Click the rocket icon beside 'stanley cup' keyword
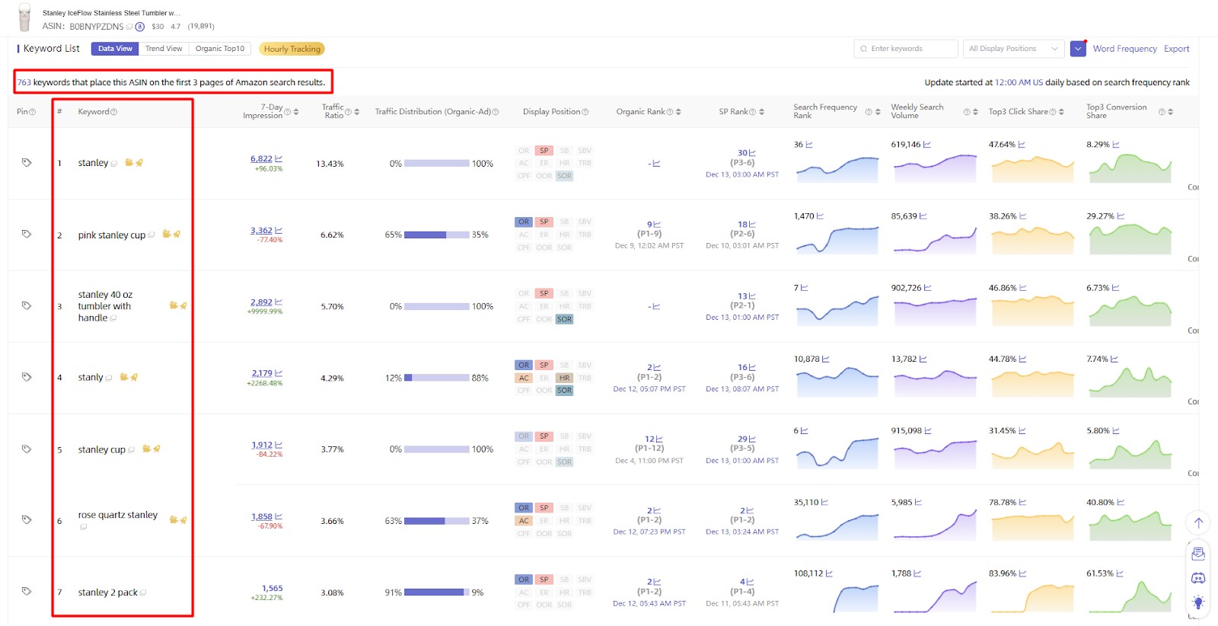The width and height of the screenshot is (1218, 626). tap(157, 449)
